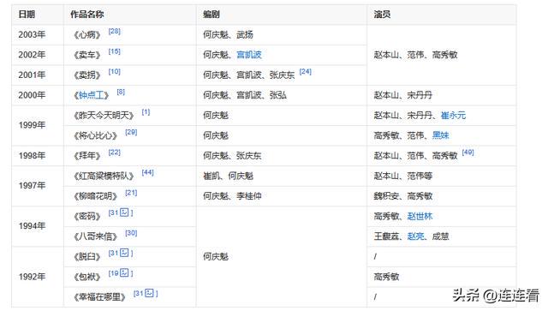This screenshot has width=548, height=311.
Task: Click the 日期 column header
Action: click(x=38, y=15)
